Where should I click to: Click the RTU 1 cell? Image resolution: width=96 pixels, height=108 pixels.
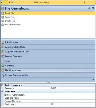click(x=12, y=2)
